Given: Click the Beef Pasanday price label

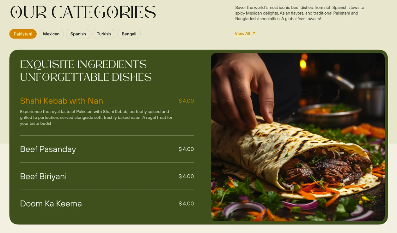Looking at the screenshot, I should pyautogui.click(x=186, y=149).
